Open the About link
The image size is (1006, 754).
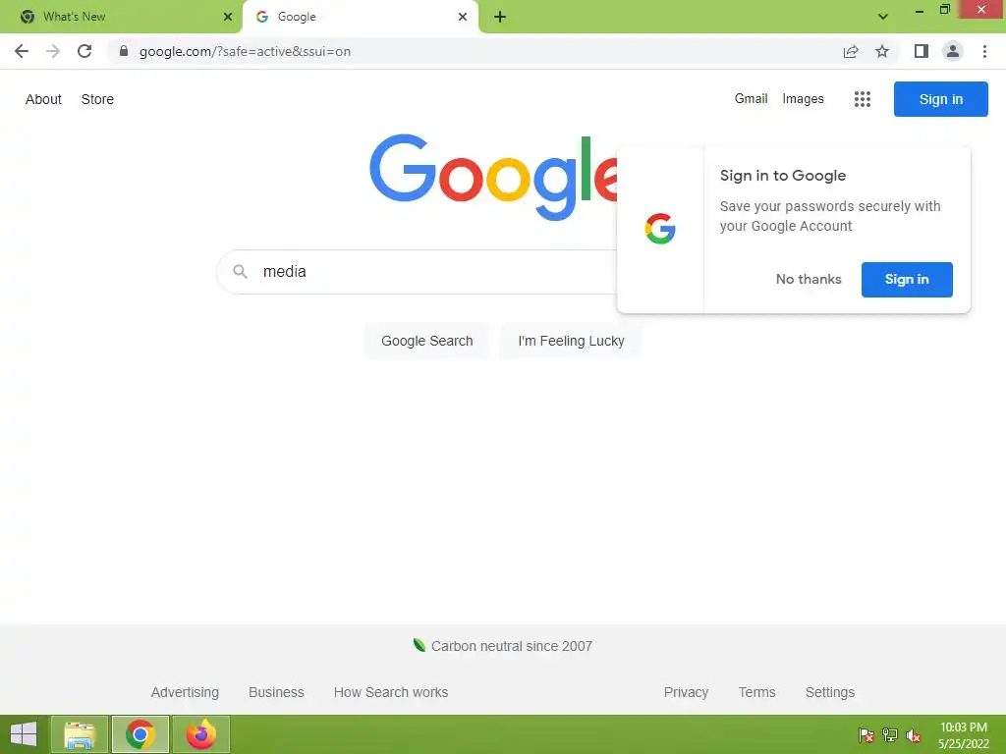(43, 99)
